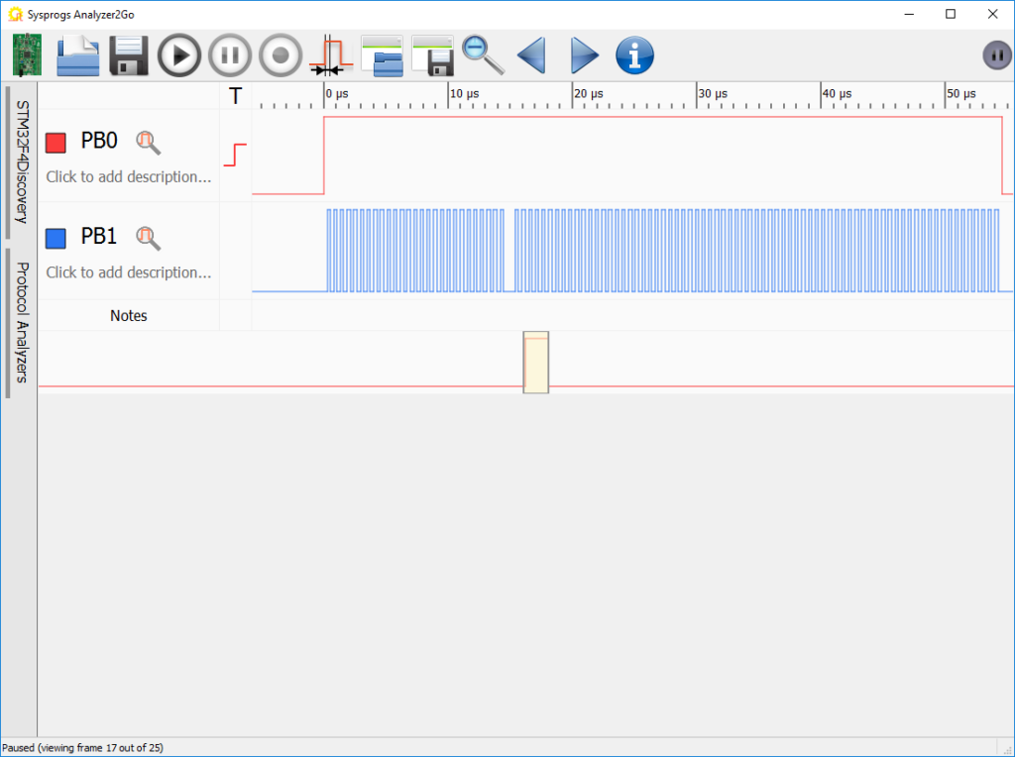Select the PB1 channel name
The width and height of the screenshot is (1015, 757).
[x=99, y=236]
